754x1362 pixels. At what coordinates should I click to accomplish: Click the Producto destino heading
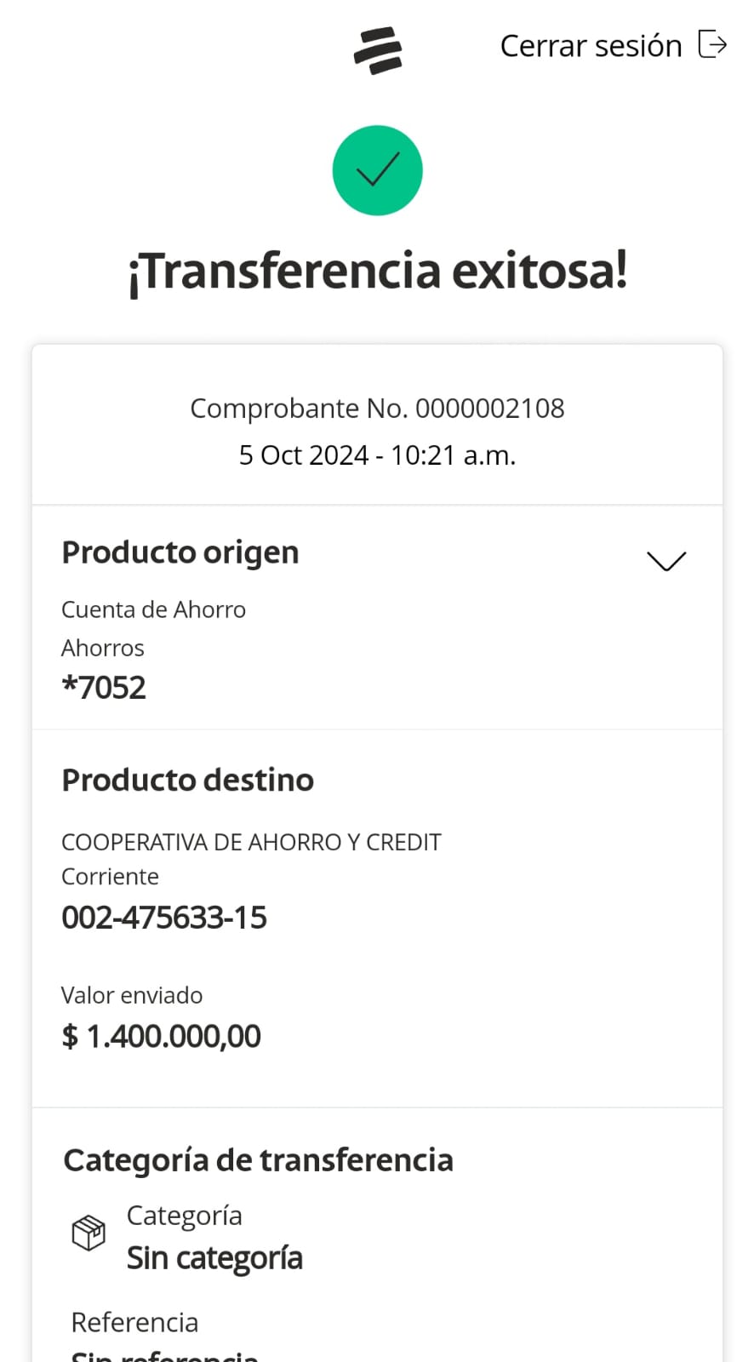tap(188, 780)
